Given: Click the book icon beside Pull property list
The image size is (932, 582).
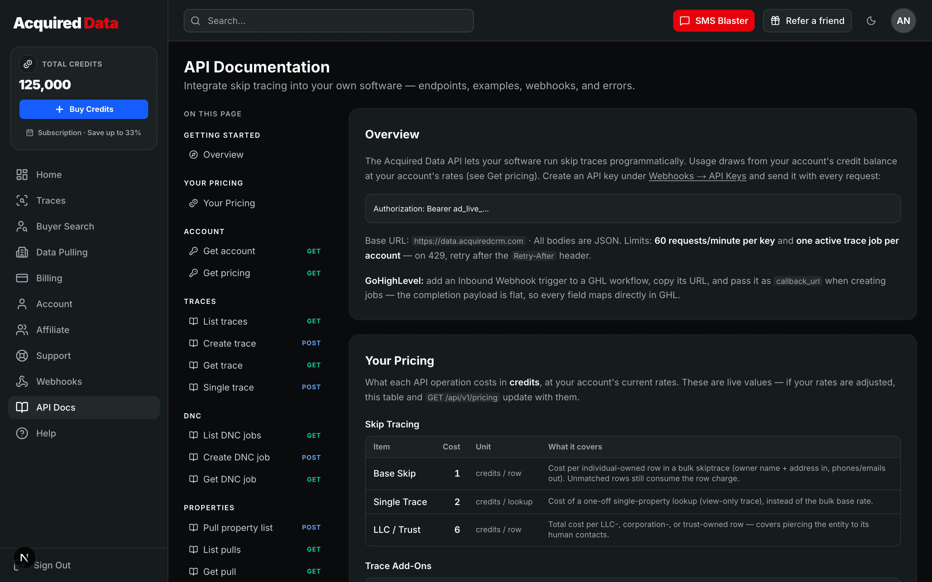Looking at the screenshot, I should tap(193, 528).
